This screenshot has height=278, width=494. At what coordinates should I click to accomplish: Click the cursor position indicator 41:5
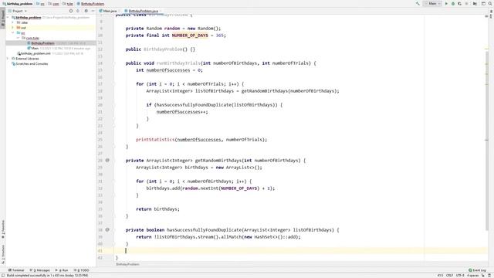[x=440, y=276]
